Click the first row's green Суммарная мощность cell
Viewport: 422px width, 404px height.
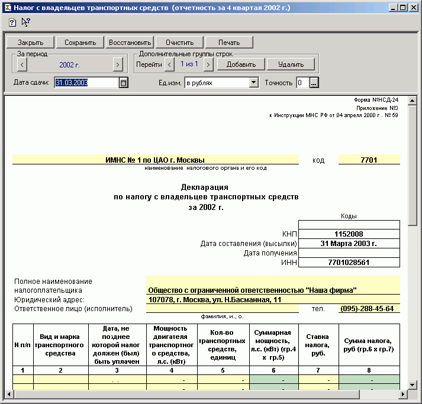pos(273,379)
